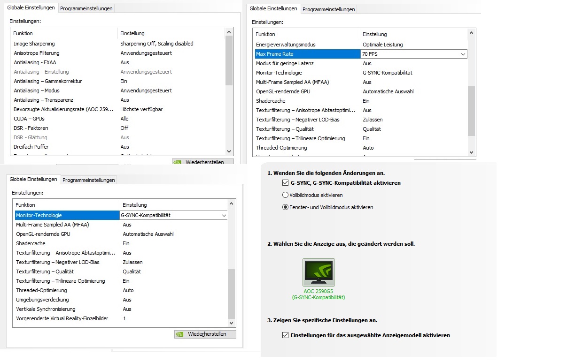Click the scroll-down arrow of the Max Frame Rate list
The height and width of the screenshot is (362, 567).
coord(472,152)
